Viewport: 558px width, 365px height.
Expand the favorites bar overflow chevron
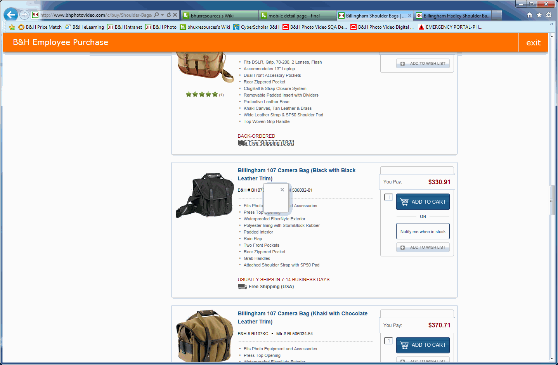pos(551,24)
